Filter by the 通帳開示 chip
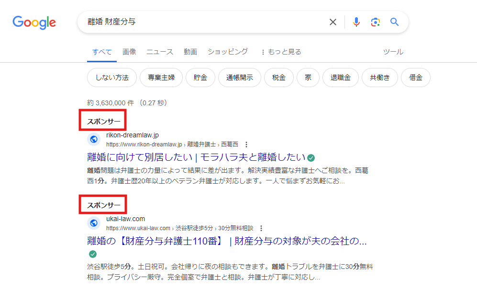 pyautogui.click(x=240, y=78)
